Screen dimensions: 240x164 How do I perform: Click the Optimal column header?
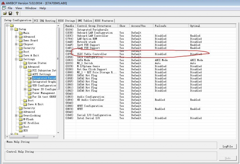[212, 26]
